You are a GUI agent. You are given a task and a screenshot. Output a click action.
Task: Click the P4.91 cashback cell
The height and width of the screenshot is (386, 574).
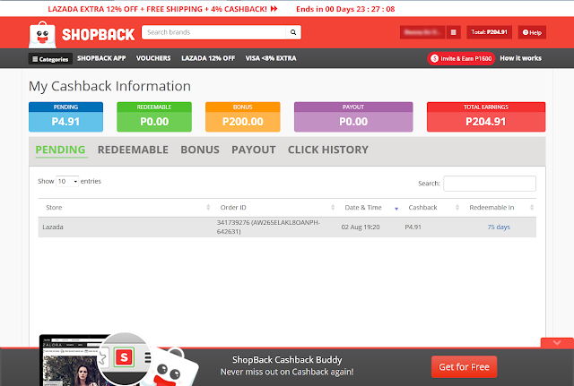point(413,227)
